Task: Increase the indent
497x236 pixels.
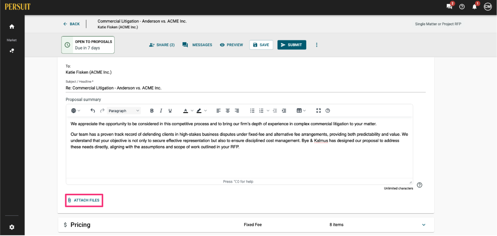Action: [284, 111]
